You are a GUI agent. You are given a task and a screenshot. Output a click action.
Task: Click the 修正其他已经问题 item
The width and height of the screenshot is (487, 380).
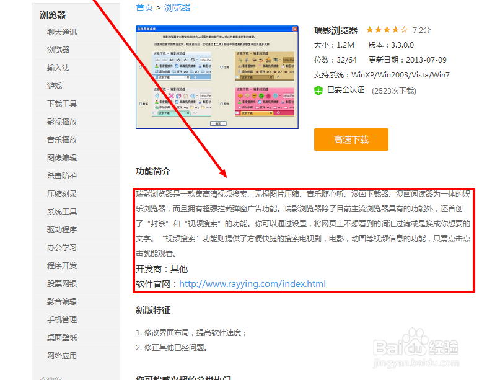point(172,347)
